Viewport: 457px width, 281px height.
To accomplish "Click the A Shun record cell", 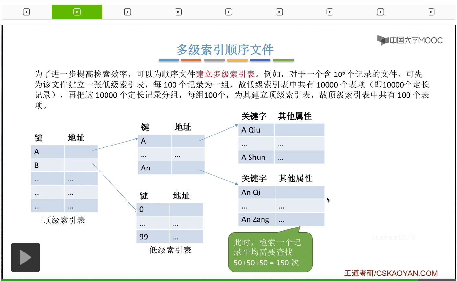I will tap(256, 157).
